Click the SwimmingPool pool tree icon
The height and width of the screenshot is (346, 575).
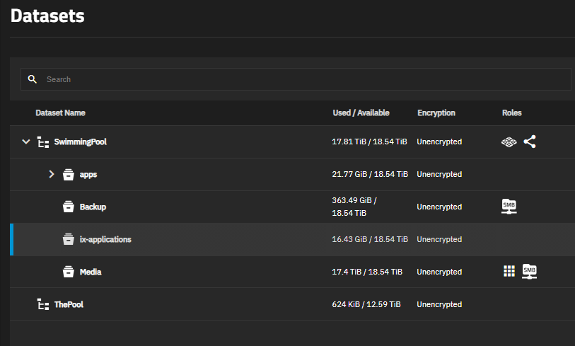pyautogui.click(x=43, y=142)
